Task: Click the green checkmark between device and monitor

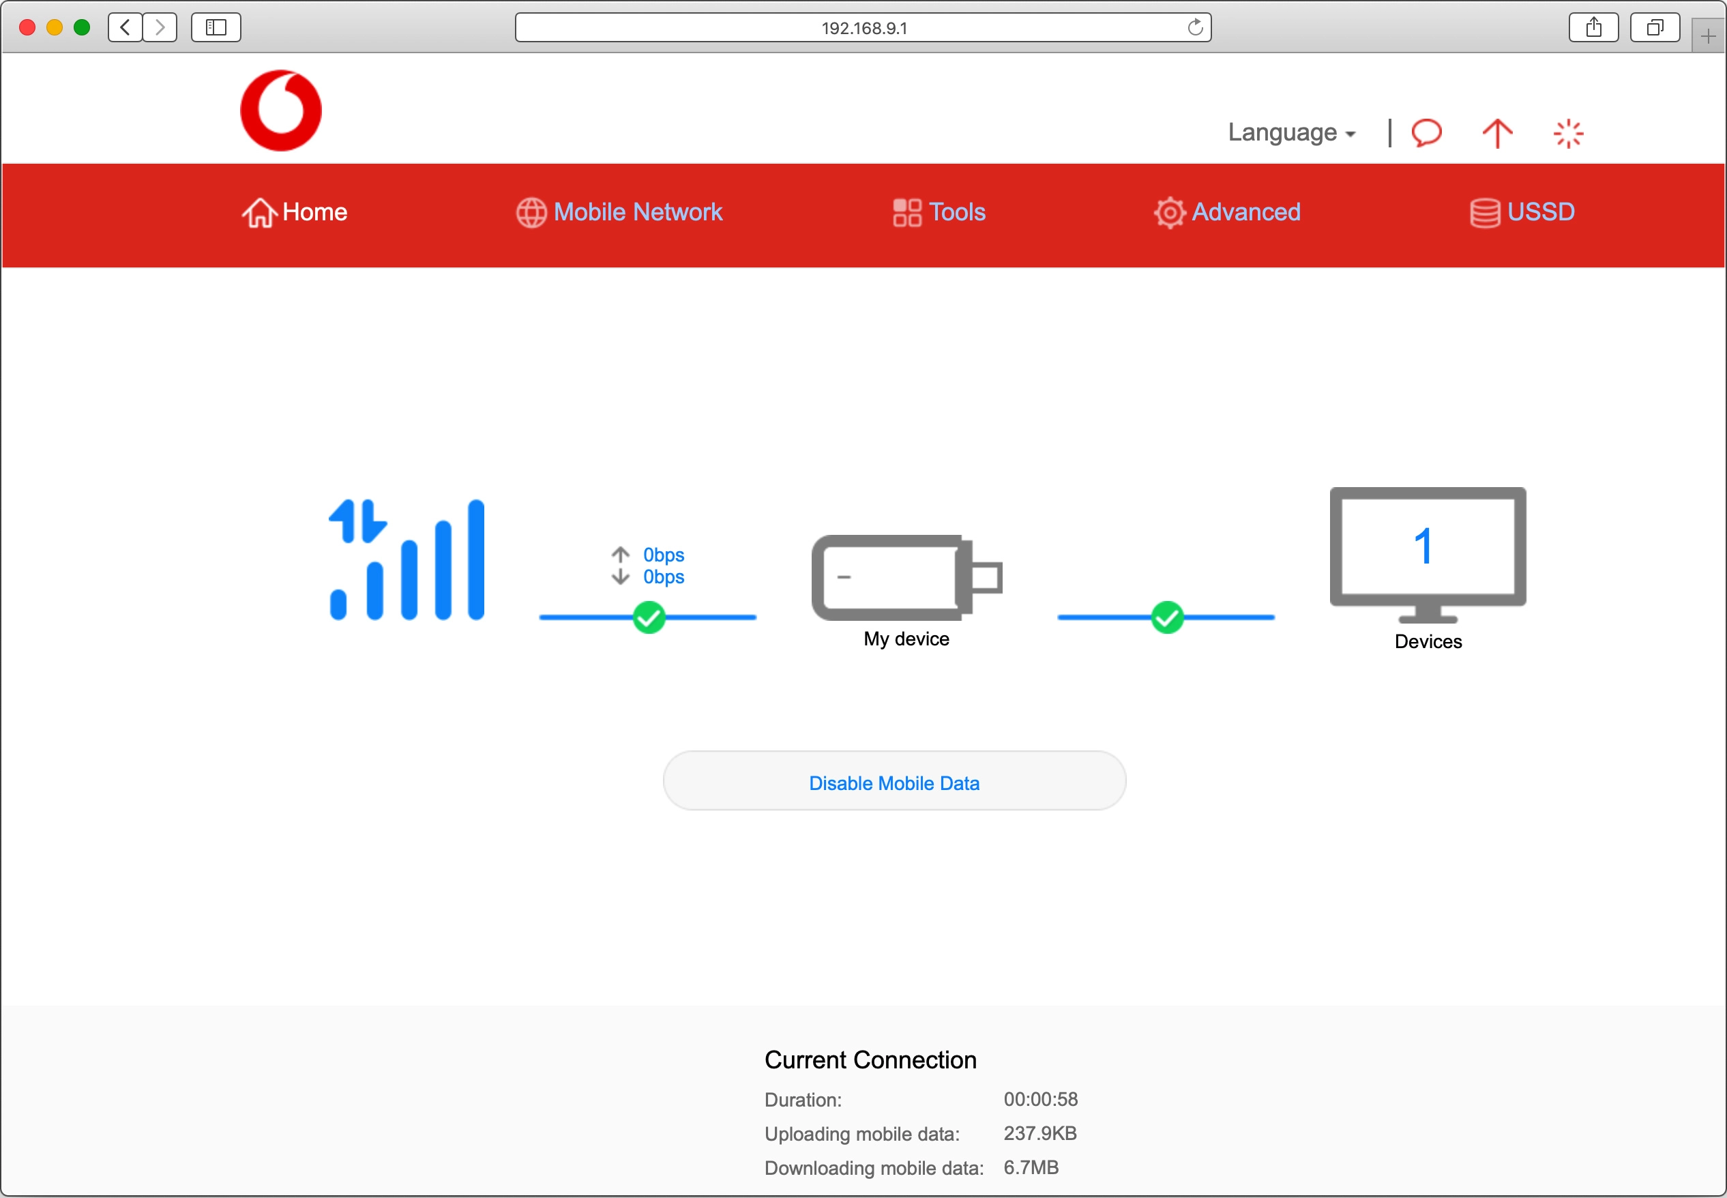Action: [x=1167, y=617]
